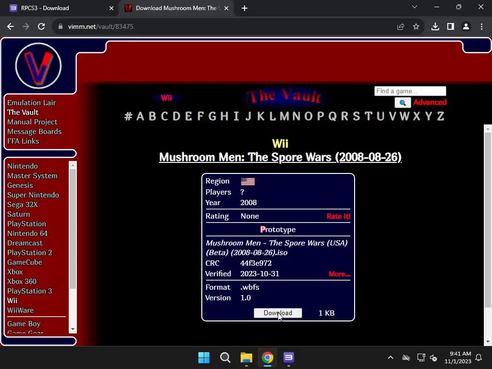Open The Vault menu link
Image resolution: width=492 pixels, height=369 pixels.
[23, 112]
